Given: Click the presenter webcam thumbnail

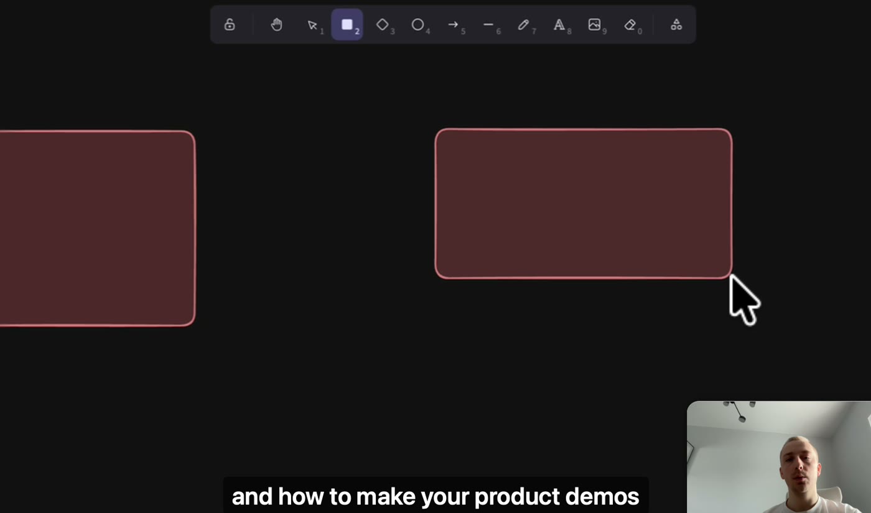Looking at the screenshot, I should [x=779, y=457].
